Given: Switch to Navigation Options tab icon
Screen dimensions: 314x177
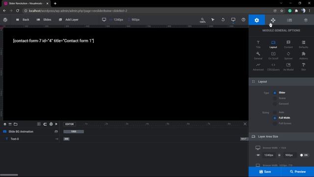Looking at the screenshot, I should (273, 20).
